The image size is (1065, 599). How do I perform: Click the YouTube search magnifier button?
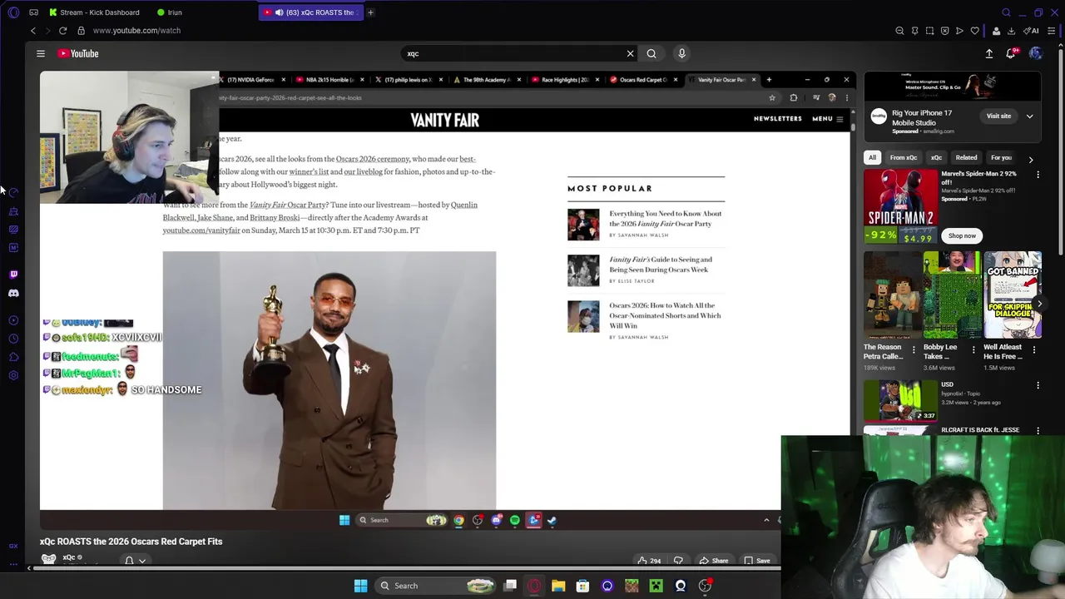click(x=651, y=53)
